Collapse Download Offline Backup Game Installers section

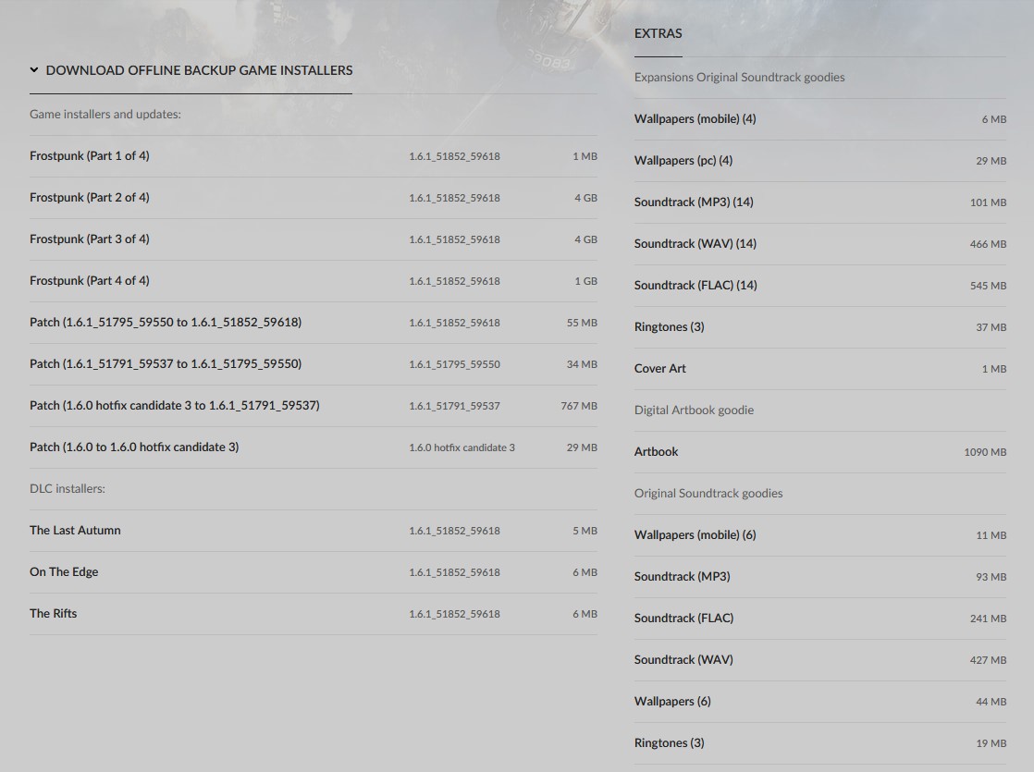[191, 70]
